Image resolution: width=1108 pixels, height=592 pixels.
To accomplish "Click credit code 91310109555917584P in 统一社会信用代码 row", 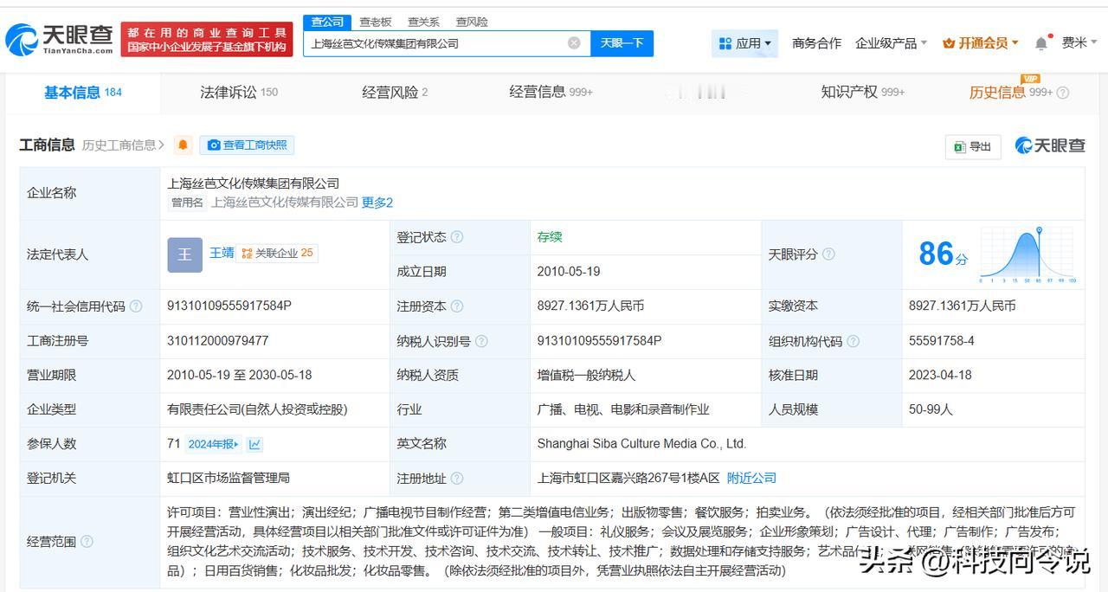I will pyautogui.click(x=229, y=306).
